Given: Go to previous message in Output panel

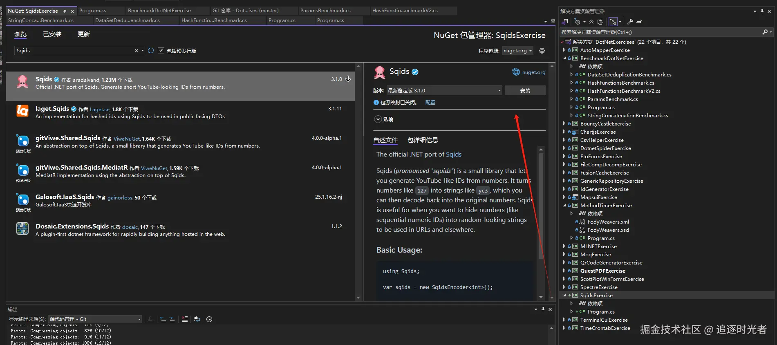Looking at the screenshot, I should [163, 319].
